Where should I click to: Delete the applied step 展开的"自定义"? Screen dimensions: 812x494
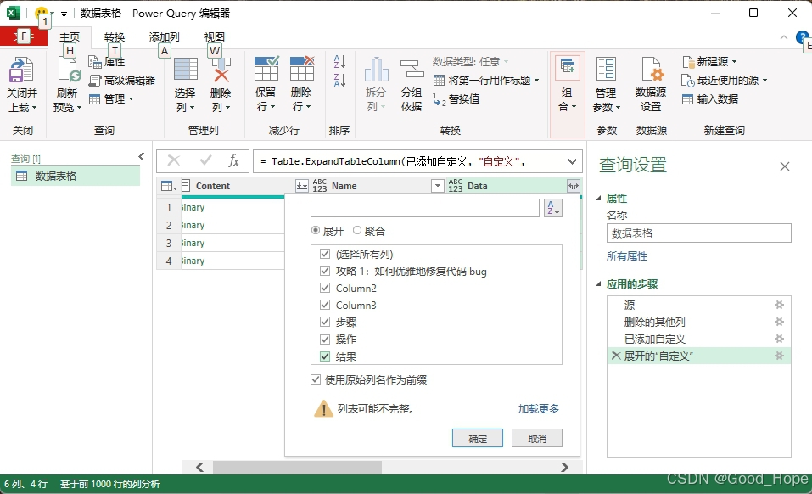click(x=616, y=356)
